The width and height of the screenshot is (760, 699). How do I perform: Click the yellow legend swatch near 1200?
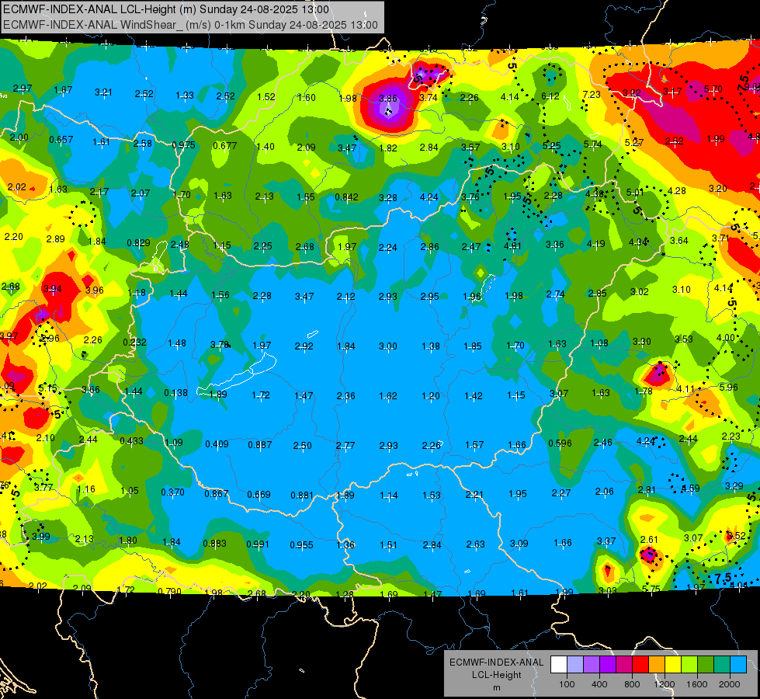(x=673, y=665)
